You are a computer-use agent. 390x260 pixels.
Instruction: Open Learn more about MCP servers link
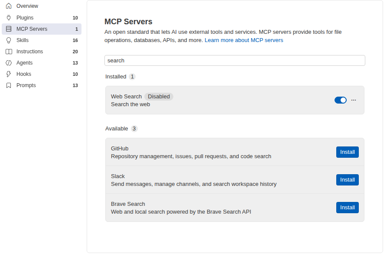(244, 40)
